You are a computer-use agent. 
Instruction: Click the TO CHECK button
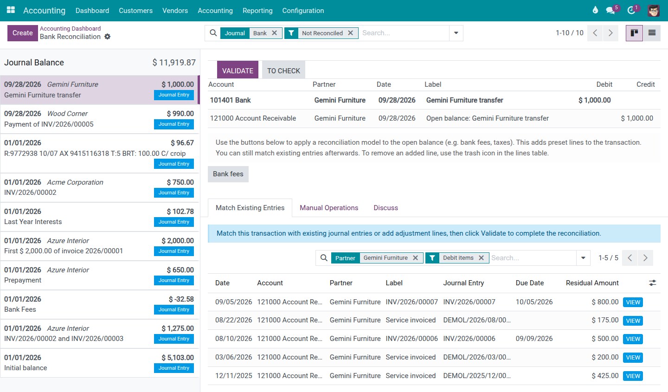[283, 71]
